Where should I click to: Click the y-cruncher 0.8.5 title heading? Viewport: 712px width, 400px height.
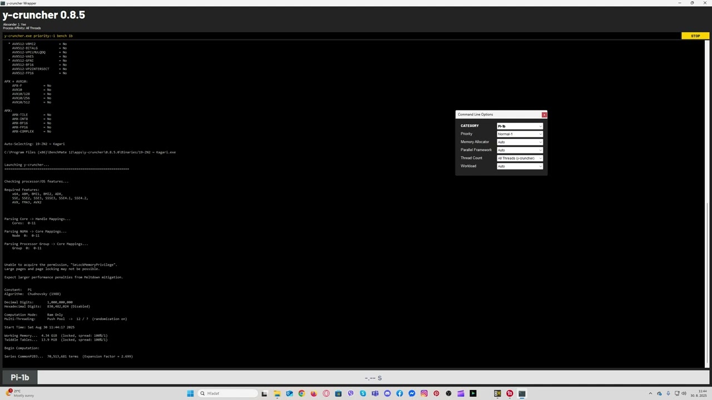[44, 15]
